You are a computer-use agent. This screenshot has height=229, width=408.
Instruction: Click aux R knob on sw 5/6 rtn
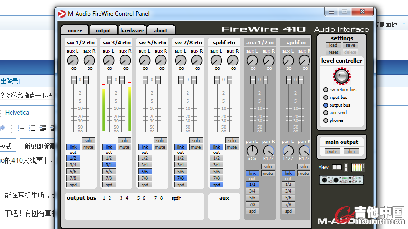point(161,61)
